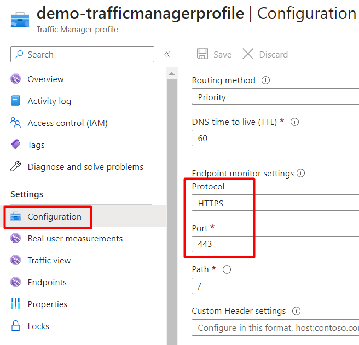
Task: Open the Properties page
Action: [48, 304]
